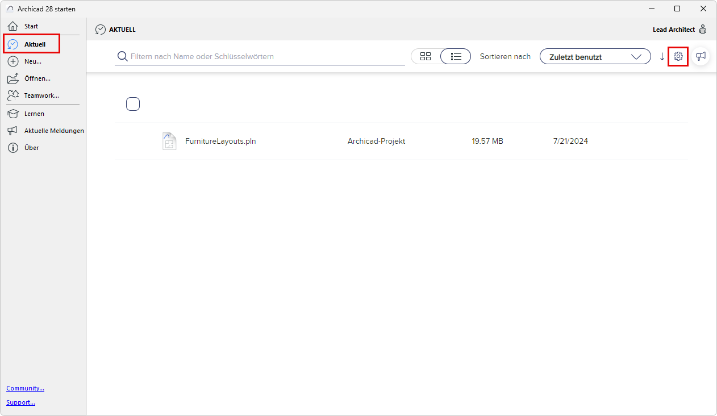Click the house Start icon
Viewport: 717px width, 416px height.
point(13,26)
